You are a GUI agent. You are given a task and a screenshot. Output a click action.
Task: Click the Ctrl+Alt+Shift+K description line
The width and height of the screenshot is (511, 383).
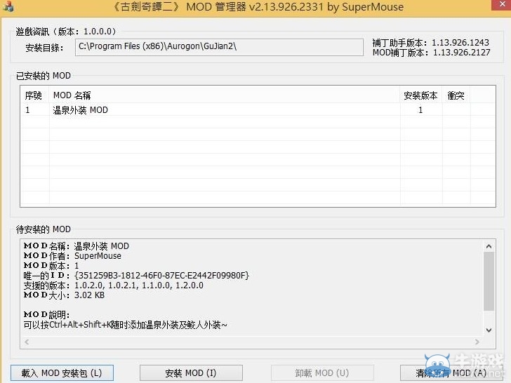coord(125,325)
